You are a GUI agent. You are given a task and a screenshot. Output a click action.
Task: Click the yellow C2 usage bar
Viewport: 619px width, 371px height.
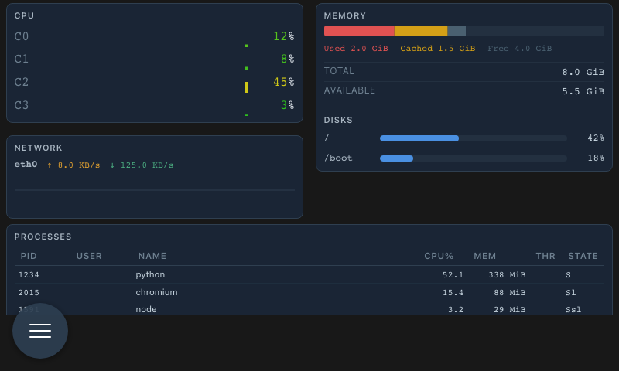[246, 87]
